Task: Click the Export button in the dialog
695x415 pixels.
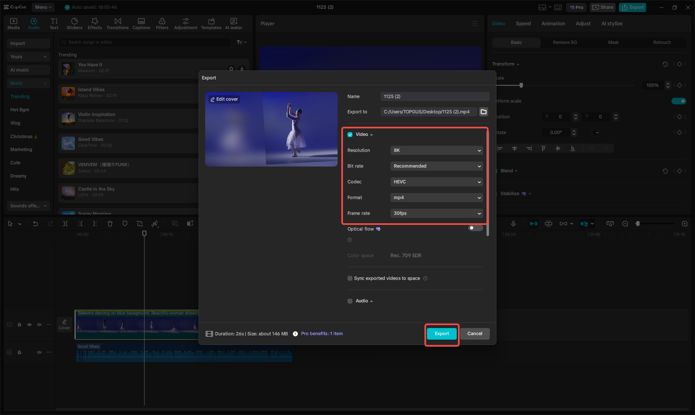Action: point(441,333)
